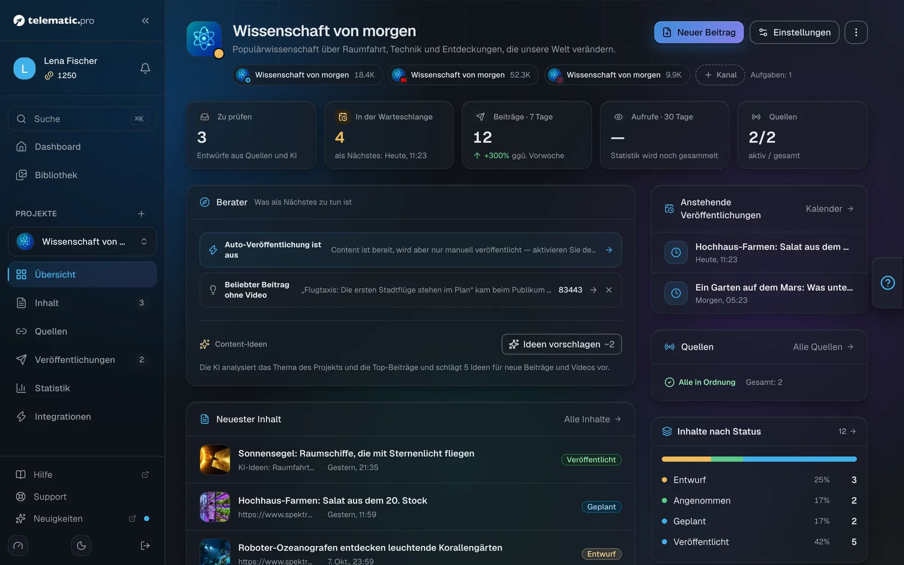Open Quellen in the sidebar
Image resolution: width=904 pixels, height=565 pixels.
coord(82,331)
